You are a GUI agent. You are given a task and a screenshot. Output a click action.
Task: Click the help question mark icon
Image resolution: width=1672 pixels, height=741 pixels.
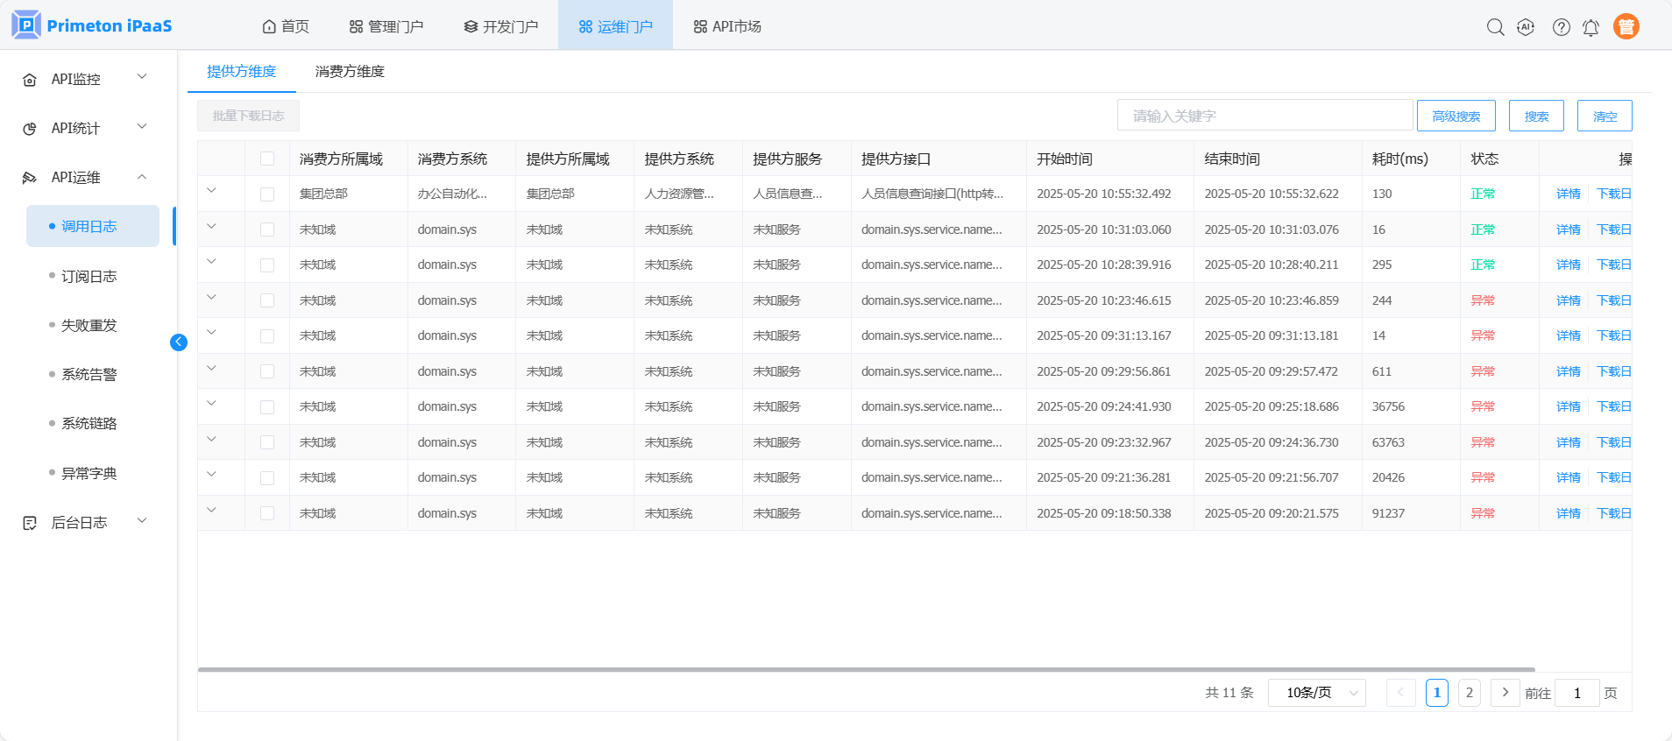(1561, 27)
